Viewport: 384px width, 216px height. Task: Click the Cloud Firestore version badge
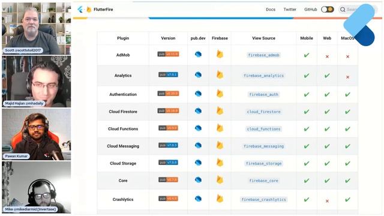(168, 110)
